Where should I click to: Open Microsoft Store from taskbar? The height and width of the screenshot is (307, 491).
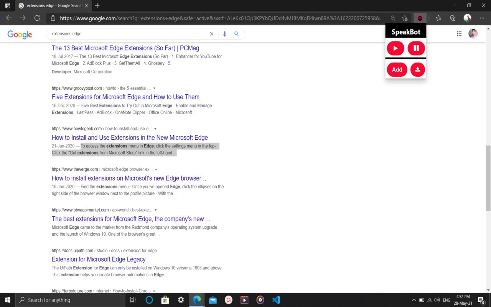165,300
